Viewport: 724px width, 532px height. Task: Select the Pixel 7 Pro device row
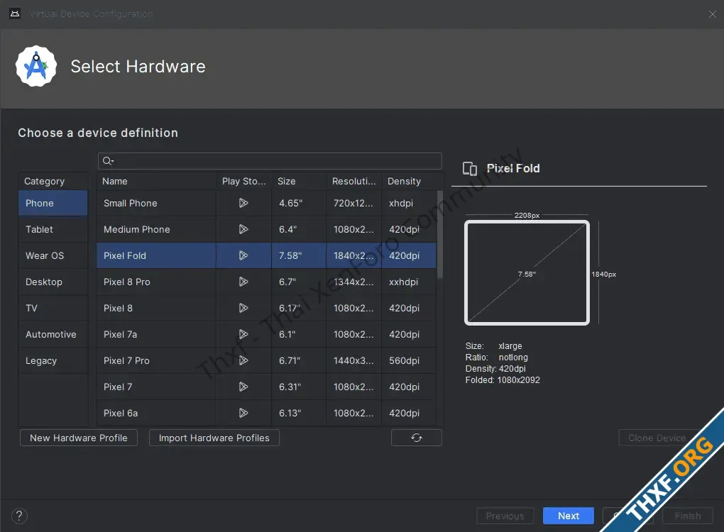coord(266,360)
